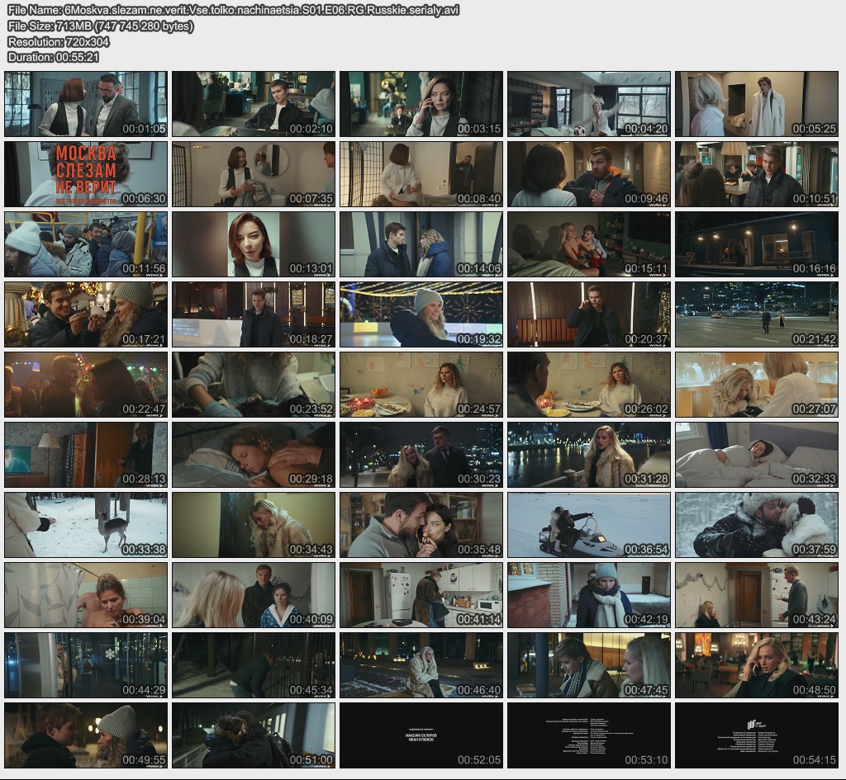Click the skating rink thumbnail at 00:19:32
Screen dimensions: 846x780
coord(421,314)
